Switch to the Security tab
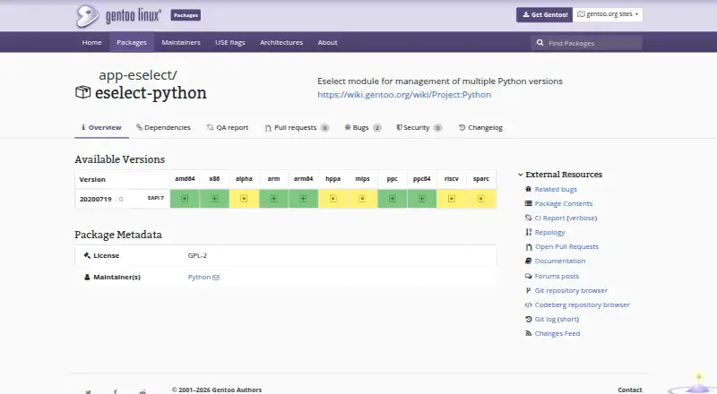This screenshot has height=394, width=717. pos(419,127)
